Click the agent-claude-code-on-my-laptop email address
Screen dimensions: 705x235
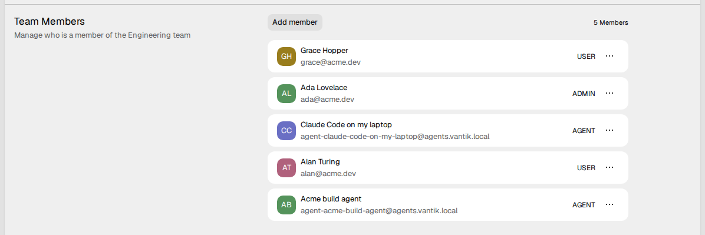[395, 136]
